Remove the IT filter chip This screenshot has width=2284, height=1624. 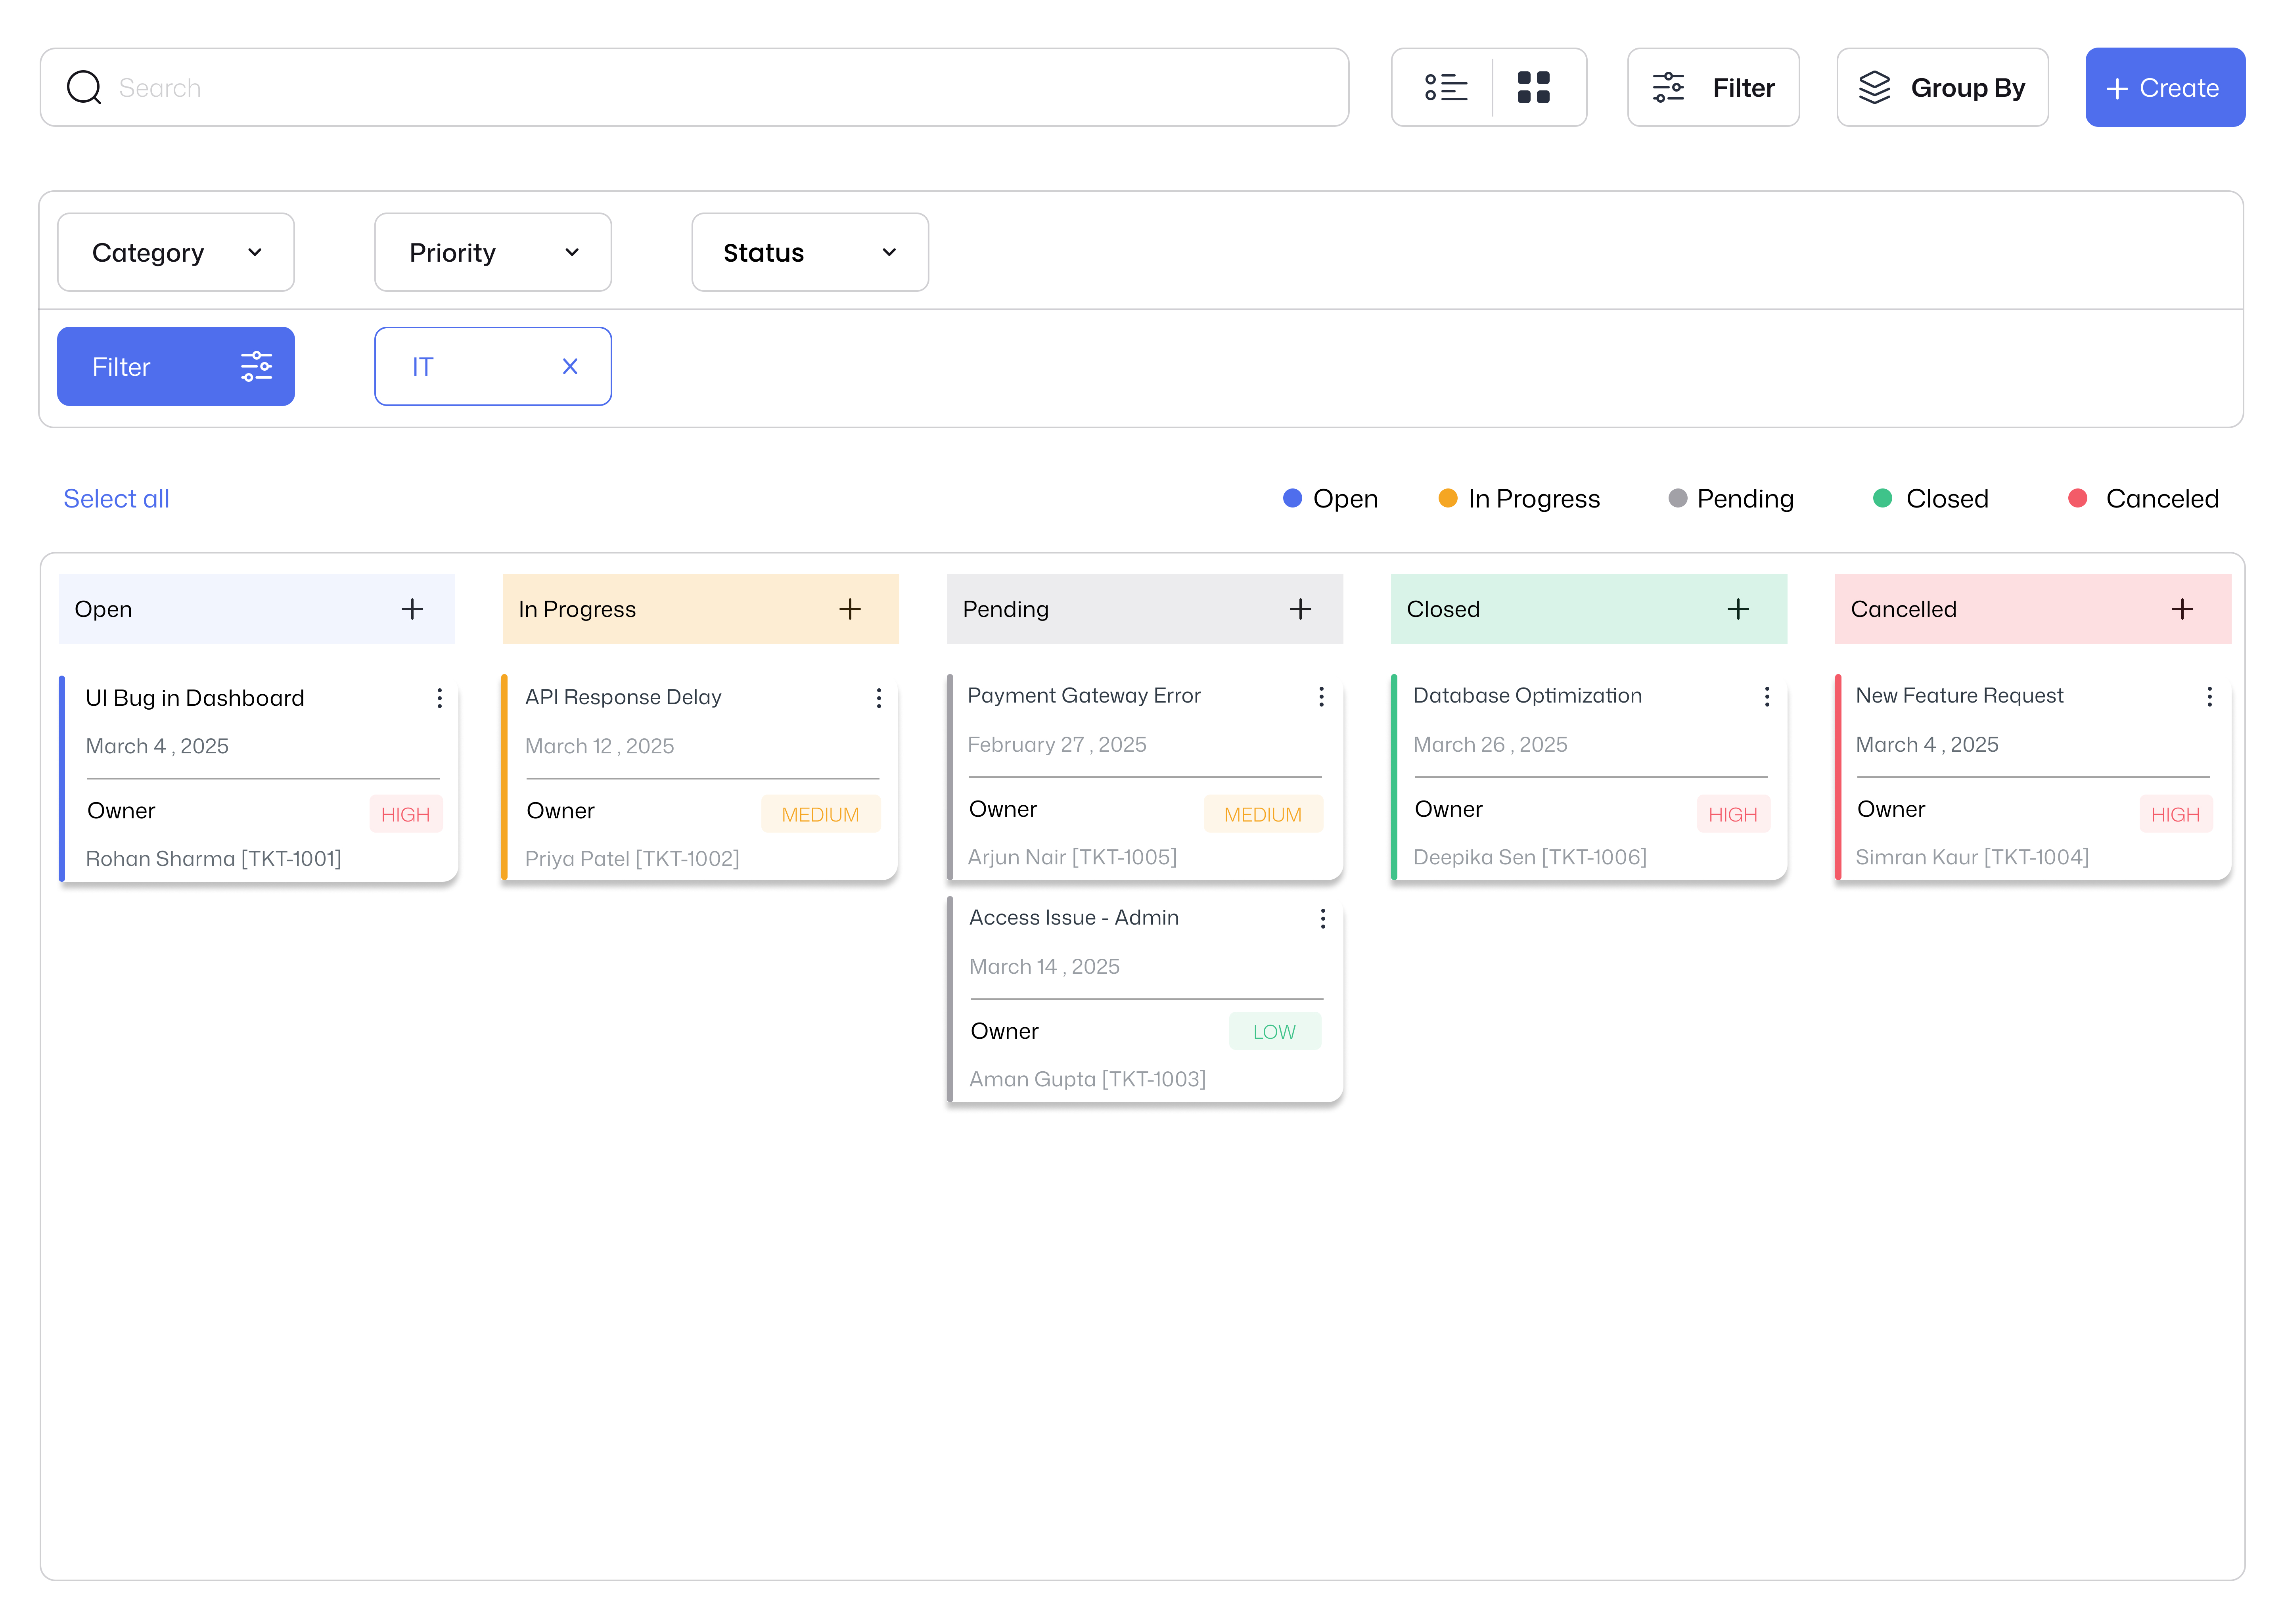(x=570, y=367)
